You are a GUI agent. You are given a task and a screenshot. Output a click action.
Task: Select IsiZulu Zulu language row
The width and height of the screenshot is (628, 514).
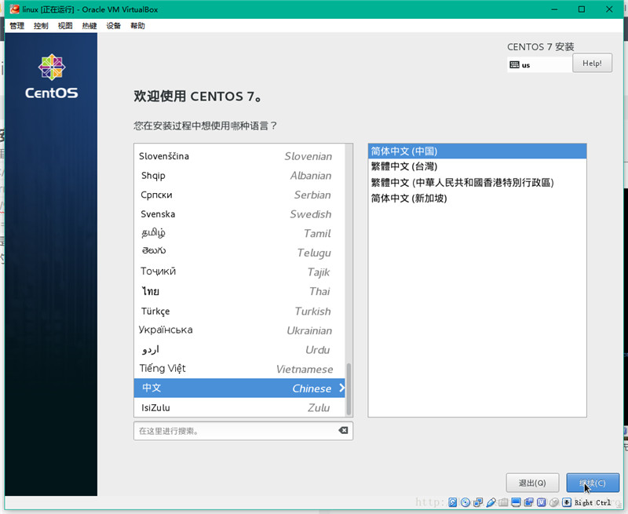[x=239, y=407]
